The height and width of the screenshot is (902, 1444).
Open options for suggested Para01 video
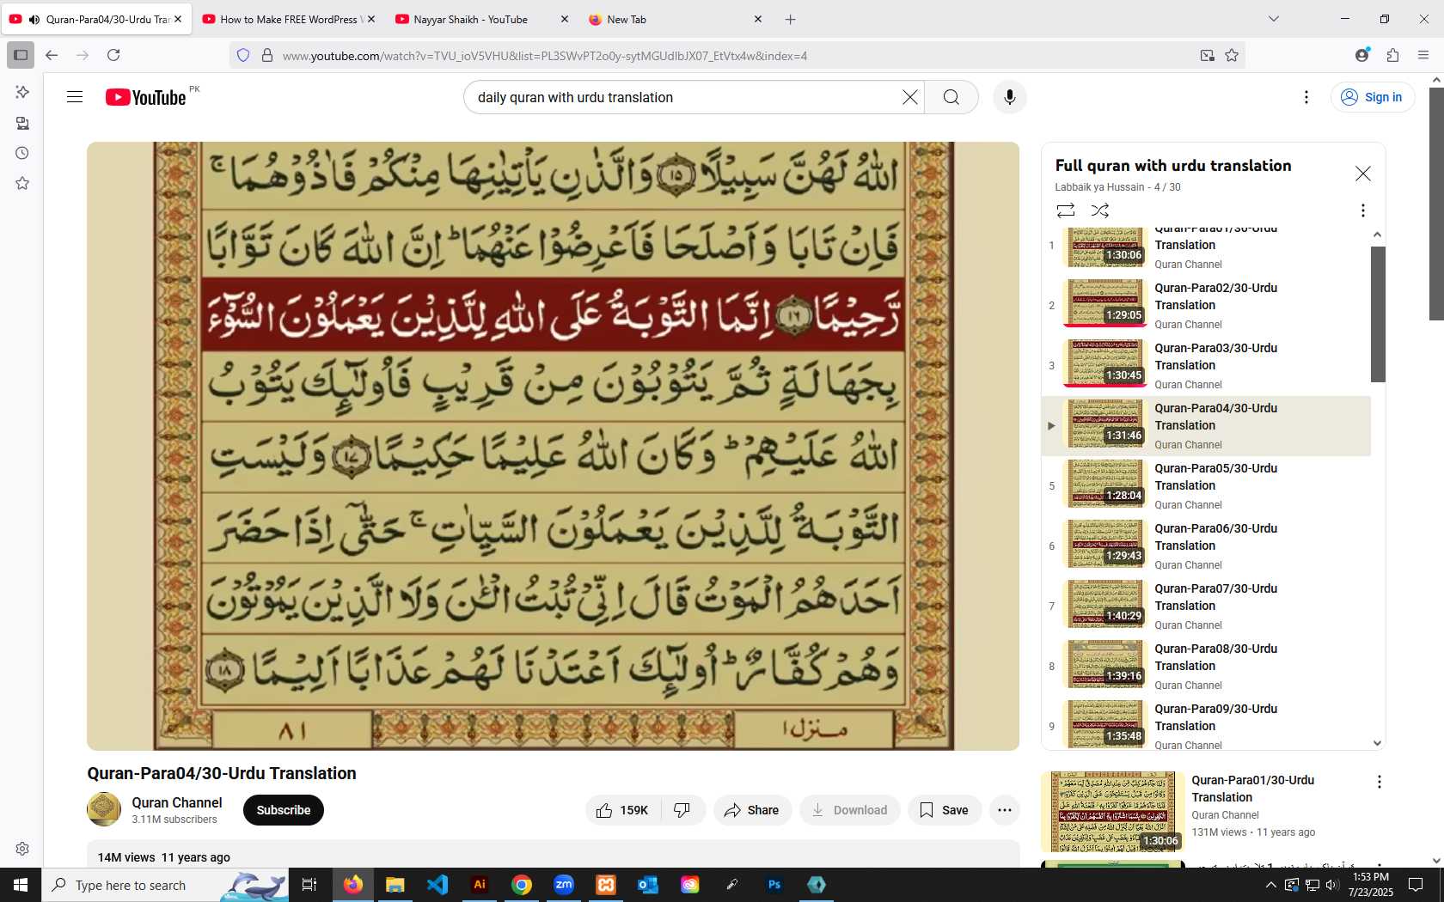[1379, 782]
